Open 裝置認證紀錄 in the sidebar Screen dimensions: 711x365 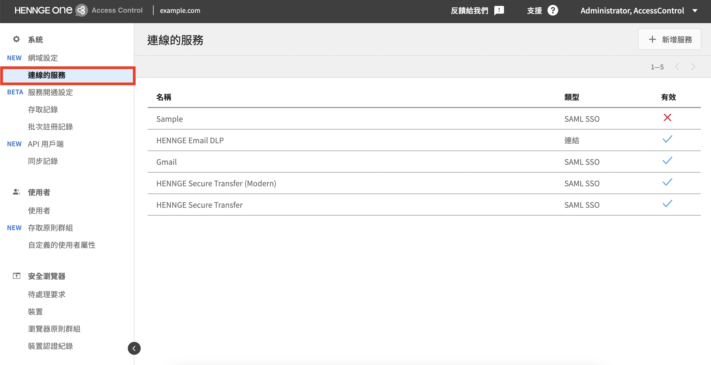tap(50, 346)
